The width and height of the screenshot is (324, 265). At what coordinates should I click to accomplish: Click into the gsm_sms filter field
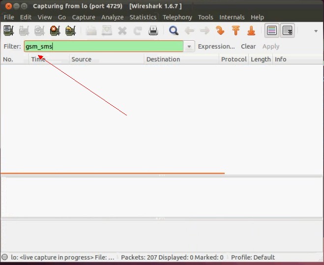(x=104, y=46)
